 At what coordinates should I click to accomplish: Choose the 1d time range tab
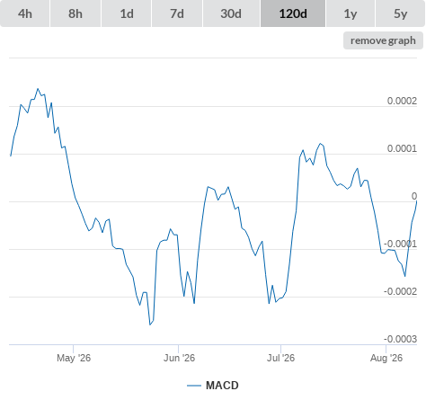[x=127, y=13]
